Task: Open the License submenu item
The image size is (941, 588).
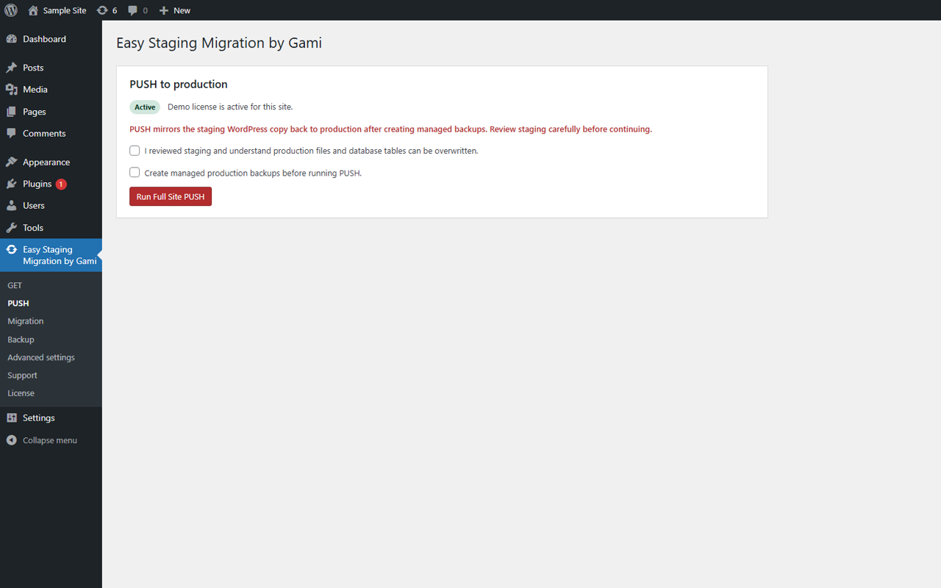Action: (x=21, y=393)
